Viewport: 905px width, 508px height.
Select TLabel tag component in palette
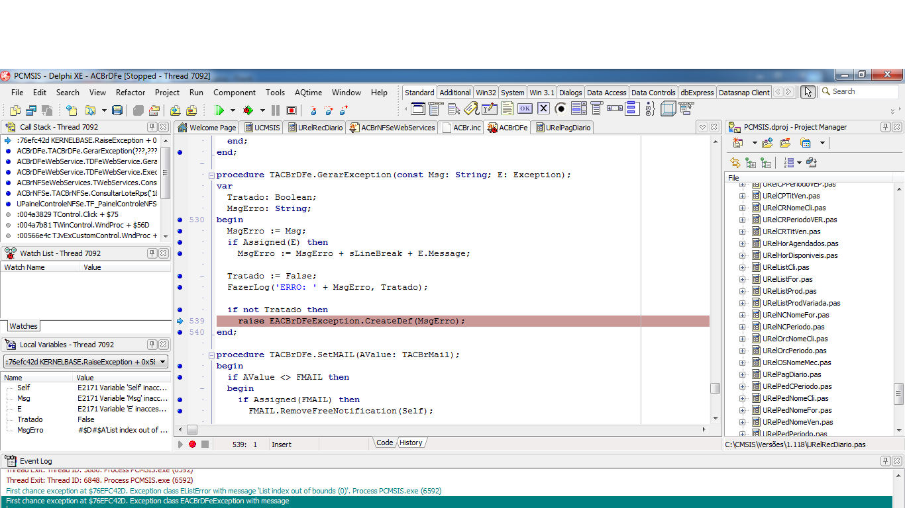tap(471, 108)
